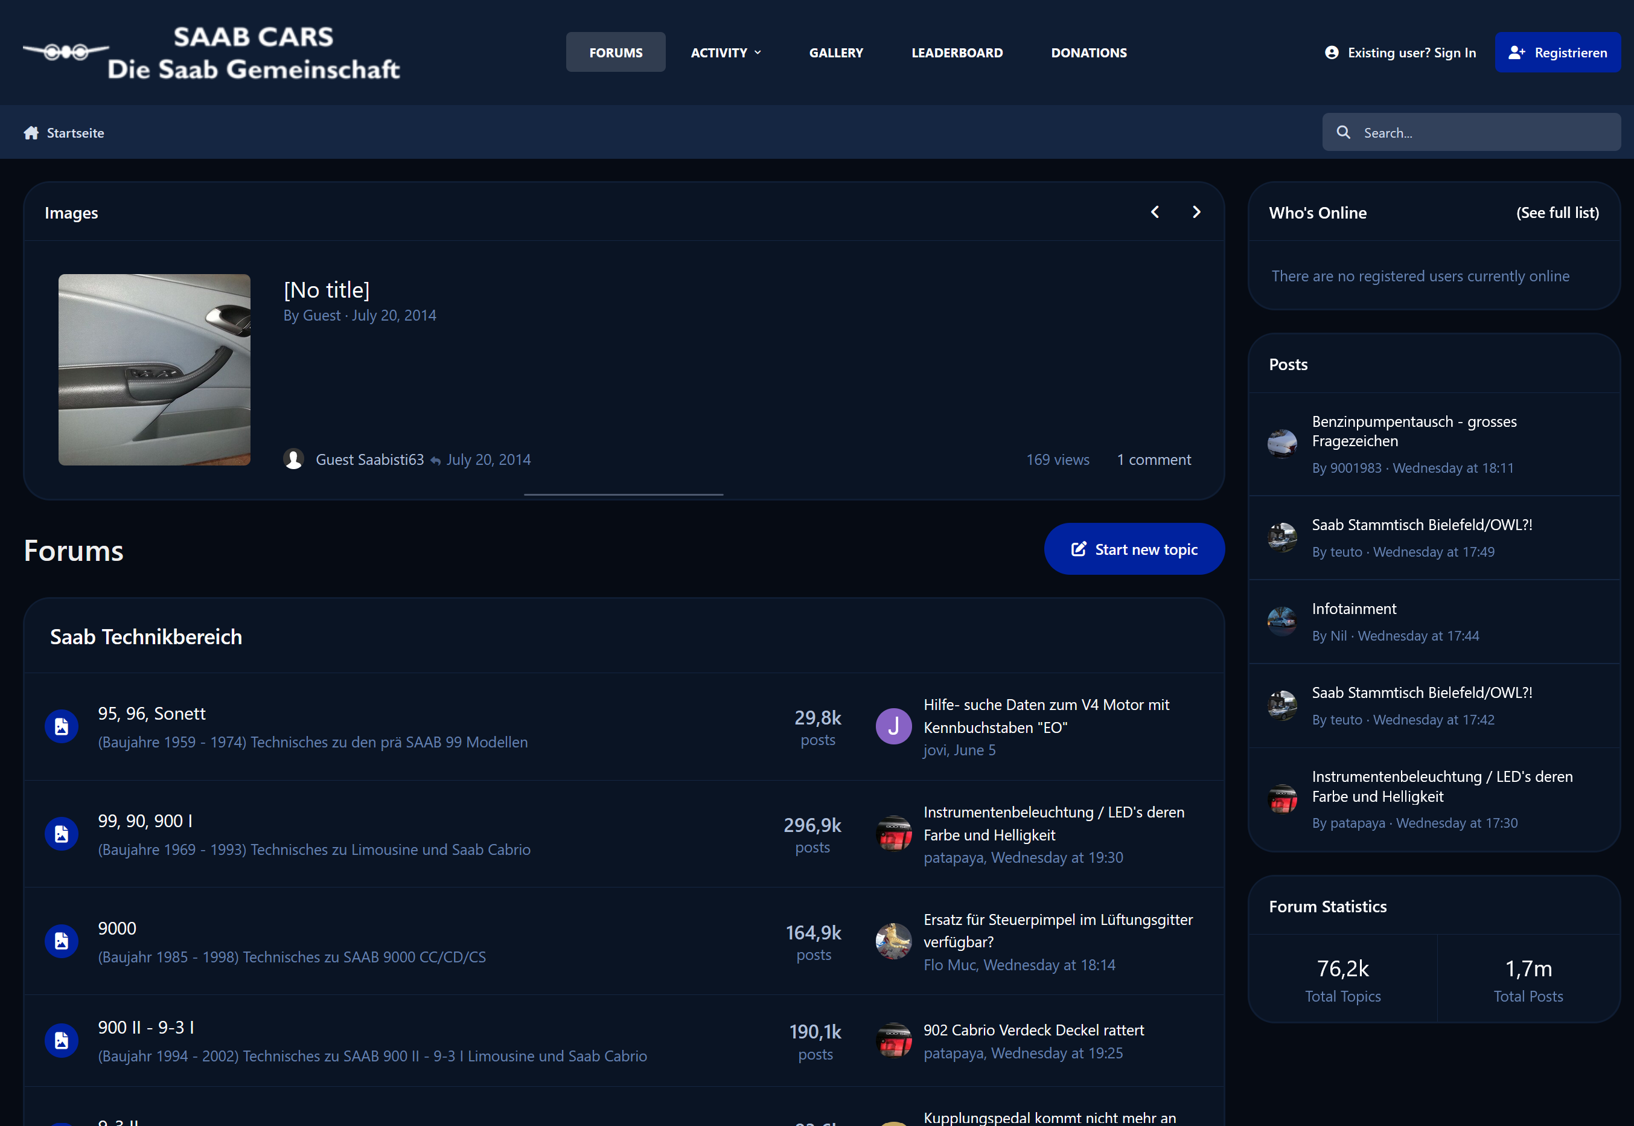Viewport: 1634px width, 1126px height.
Task: Click By Nil · Wednesday at 17:44
Action: [x=1396, y=636]
